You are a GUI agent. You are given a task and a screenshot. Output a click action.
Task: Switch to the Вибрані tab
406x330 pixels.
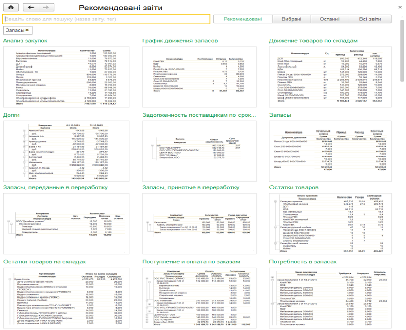click(291, 19)
